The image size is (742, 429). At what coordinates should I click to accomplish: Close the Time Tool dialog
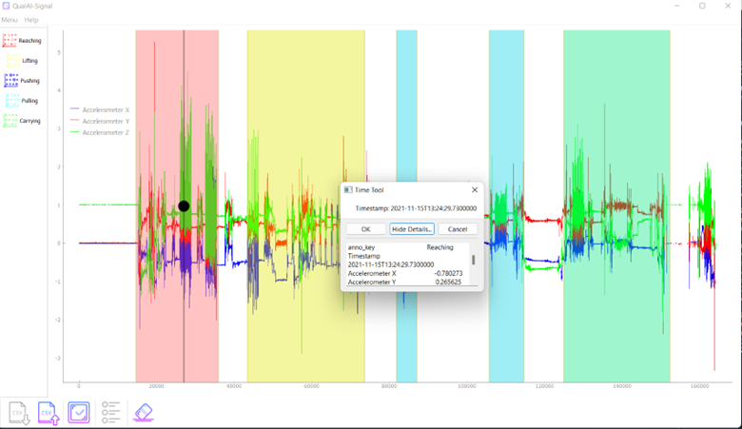475,189
